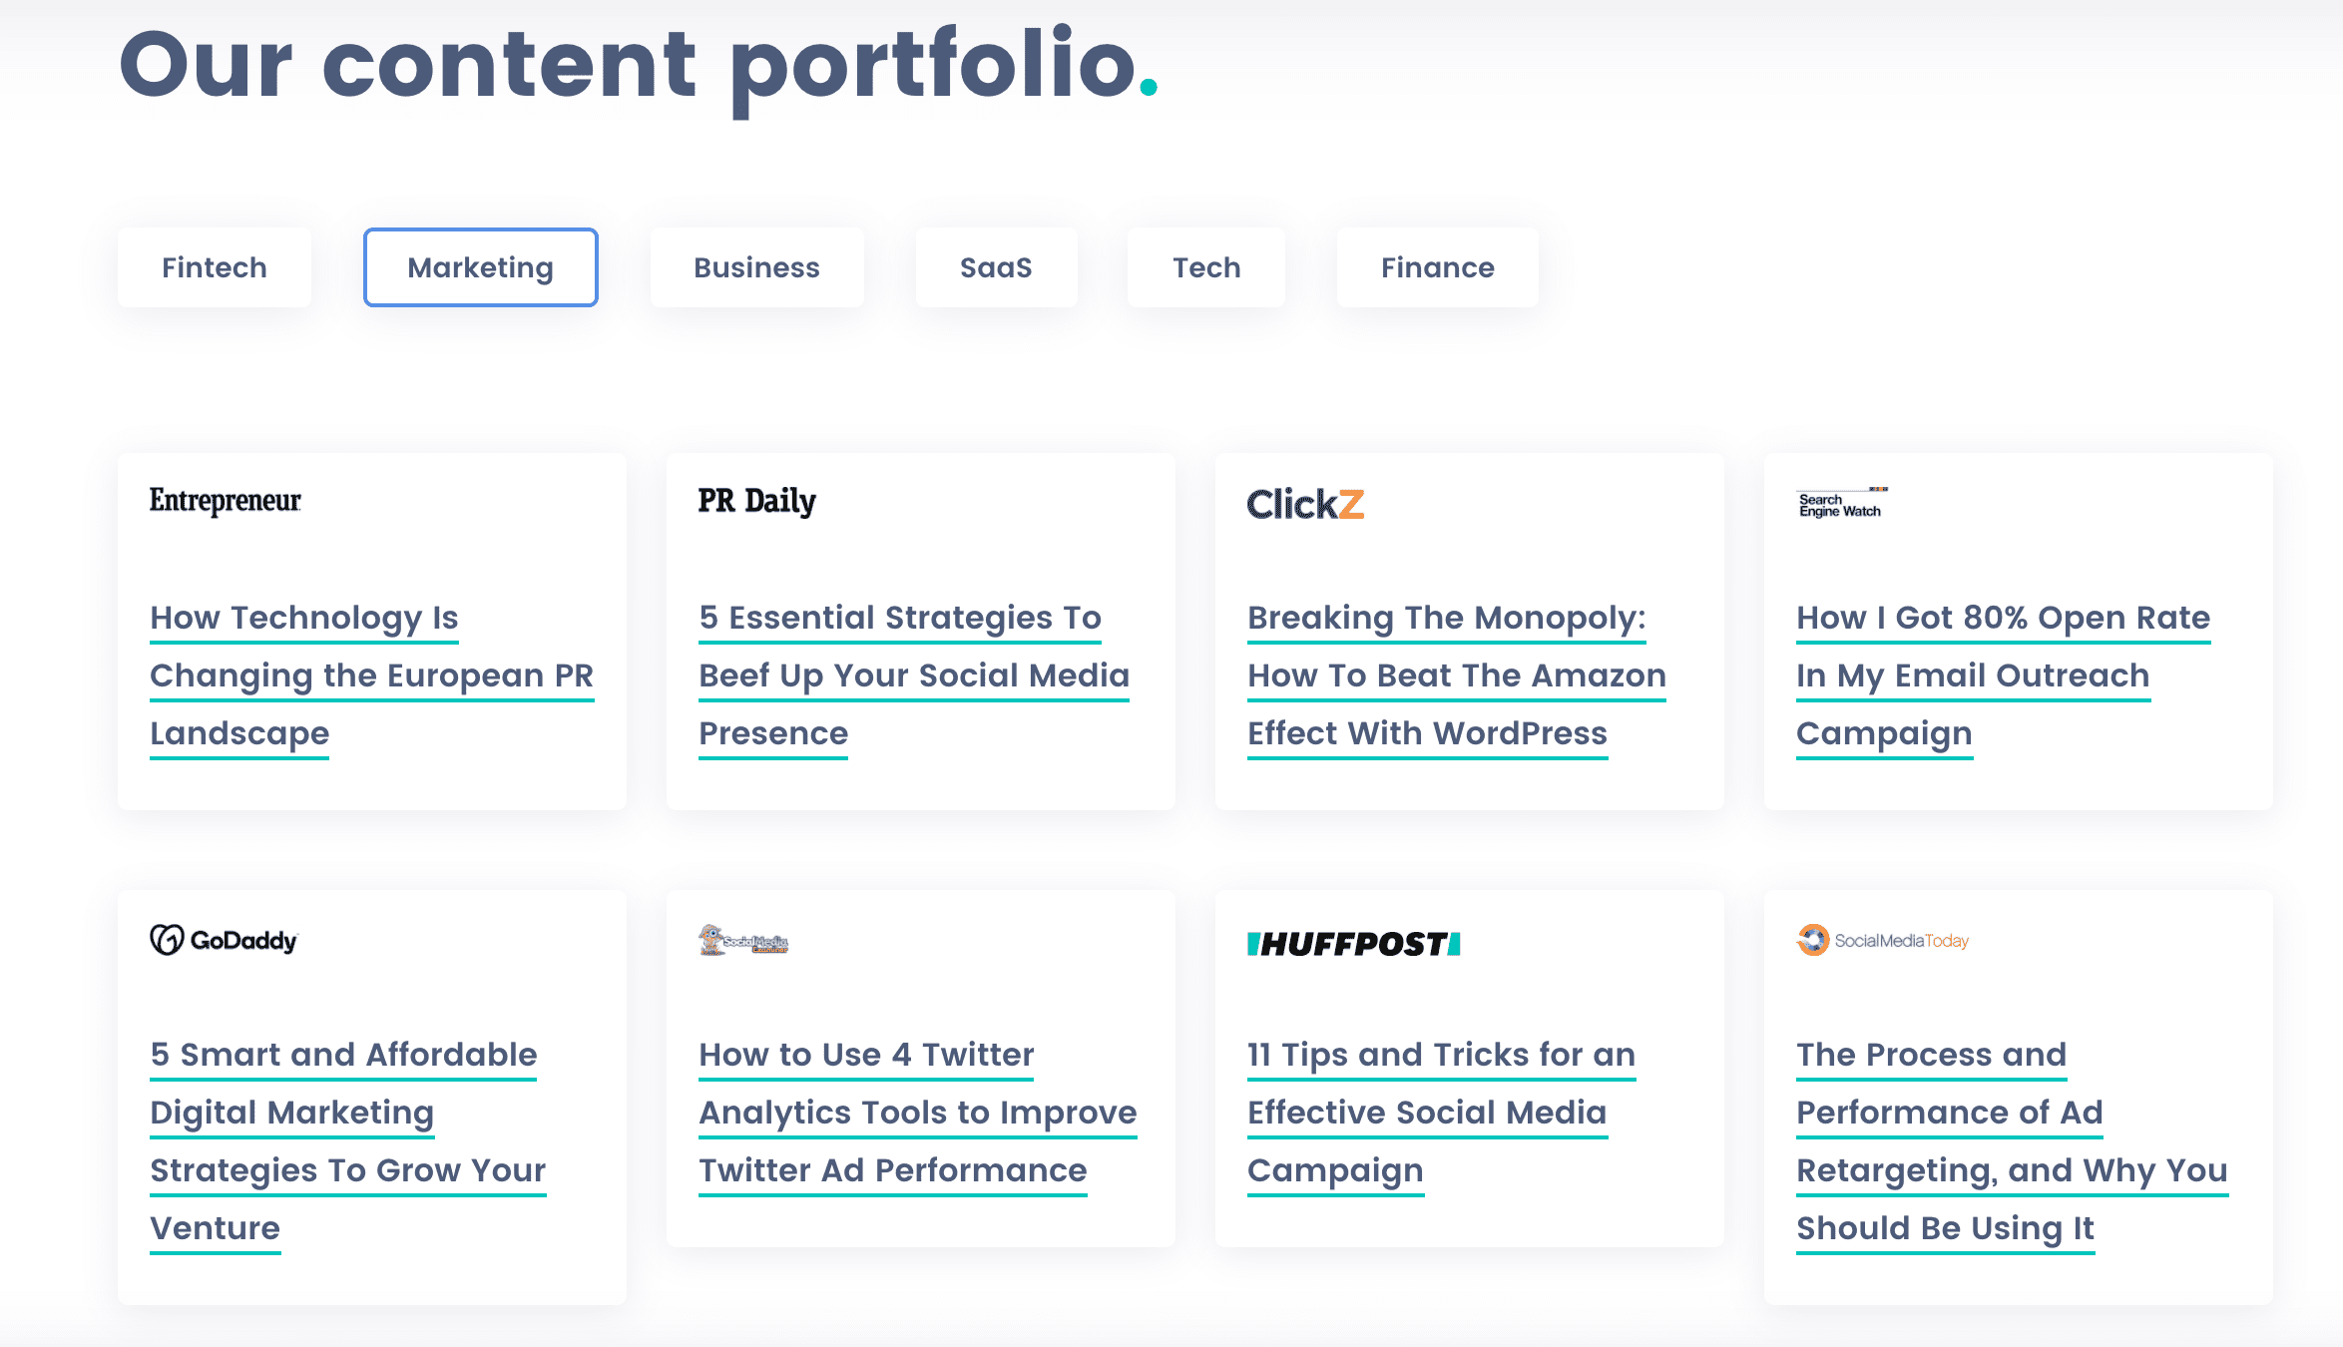Image resolution: width=2343 pixels, height=1347 pixels.
Task: Open the Business category filter
Action: [753, 267]
